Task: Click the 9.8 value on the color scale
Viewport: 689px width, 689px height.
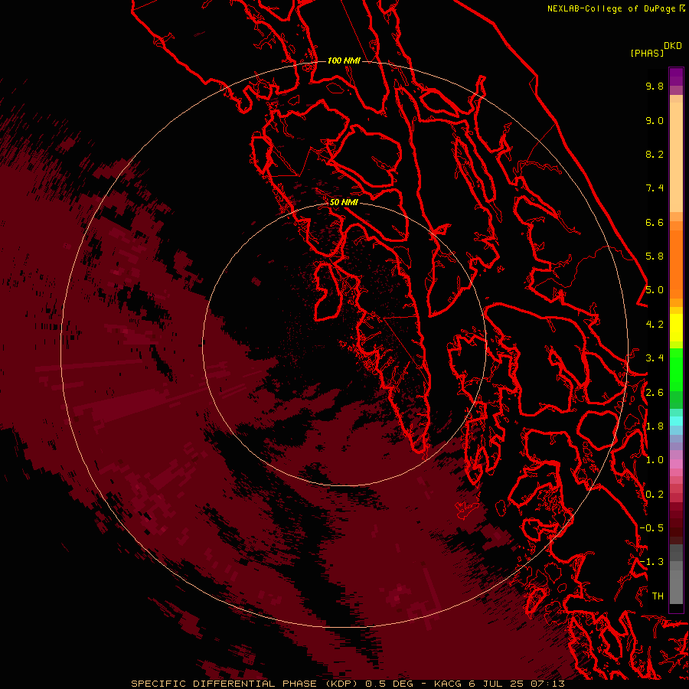Action: 655,86
